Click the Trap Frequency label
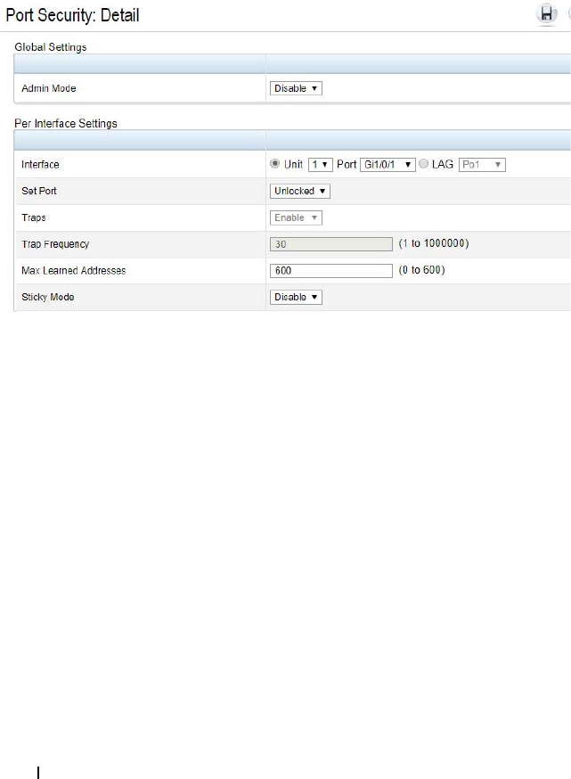This screenshot has width=571, height=779. [x=55, y=244]
